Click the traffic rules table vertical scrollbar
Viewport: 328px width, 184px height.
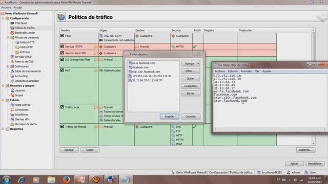[313, 87]
